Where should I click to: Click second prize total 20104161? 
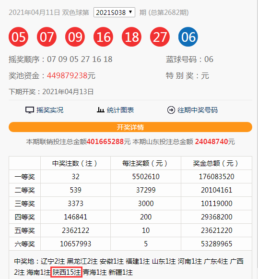coord(216,190)
